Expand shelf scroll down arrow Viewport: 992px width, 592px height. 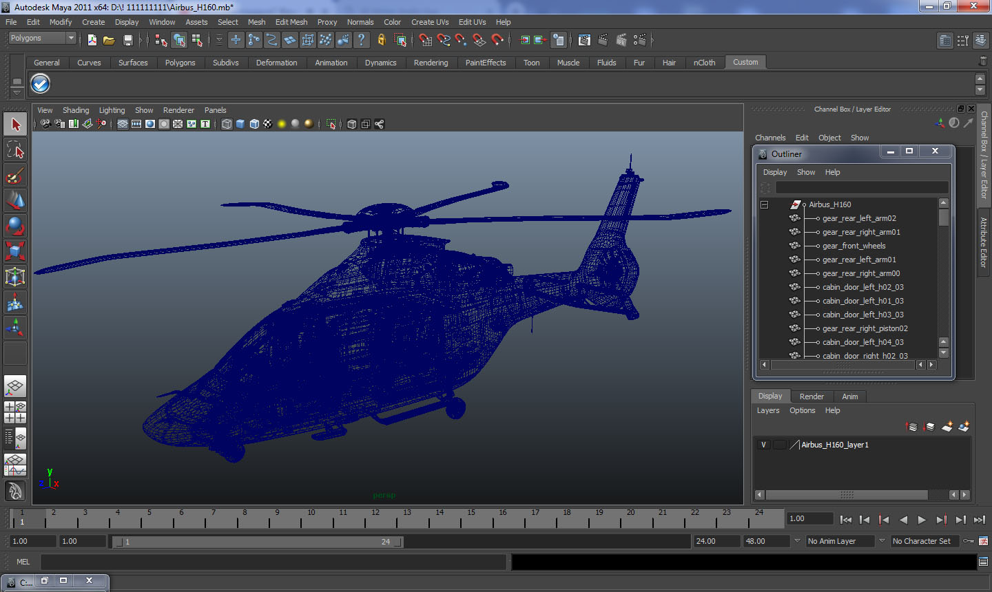click(980, 91)
